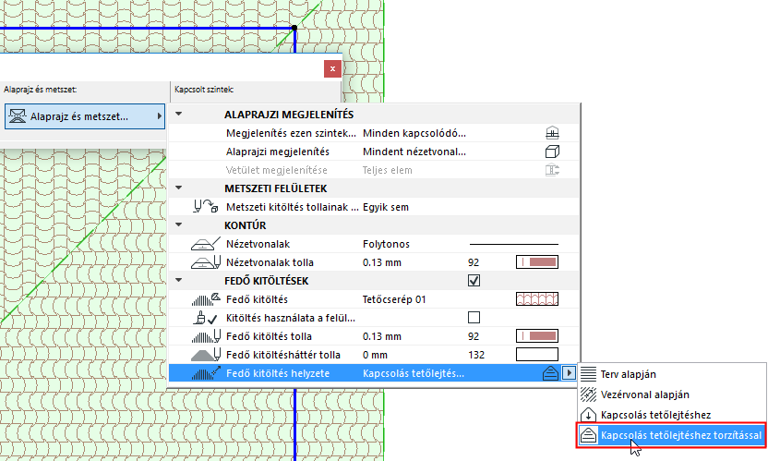This screenshot has height=461, width=768.
Task: Close the dialog with red X button
Action: click(x=332, y=68)
